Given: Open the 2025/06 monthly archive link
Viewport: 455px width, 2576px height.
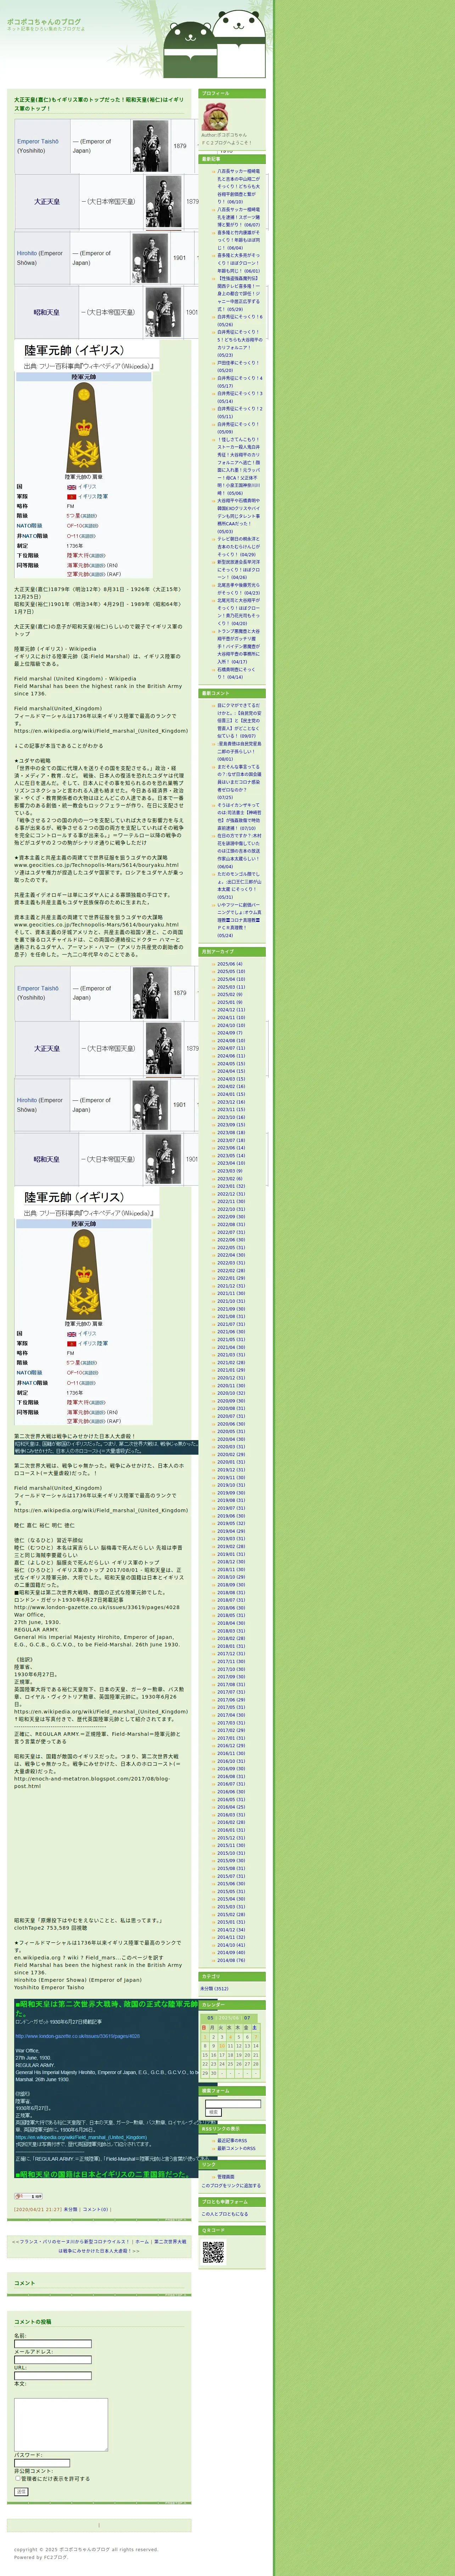Looking at the screenshot, I should click(x=230, y=964).
